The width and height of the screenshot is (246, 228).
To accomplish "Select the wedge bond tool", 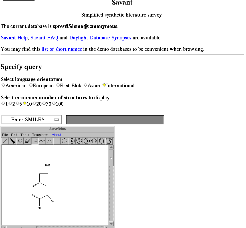I will [x=13, y=141].
